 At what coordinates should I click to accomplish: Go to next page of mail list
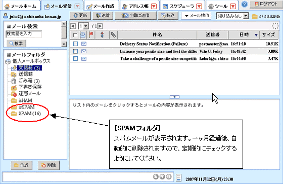coord(100,26)
